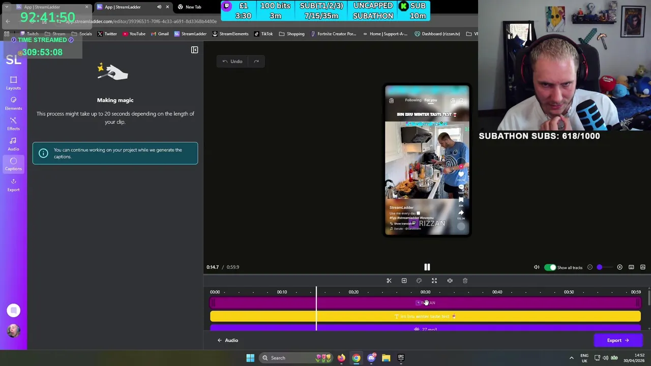Image resolution: width=651 pixels, height=366 pixels.
Task: Show hidden system tray icons chevron
Action: coord(571,358)
